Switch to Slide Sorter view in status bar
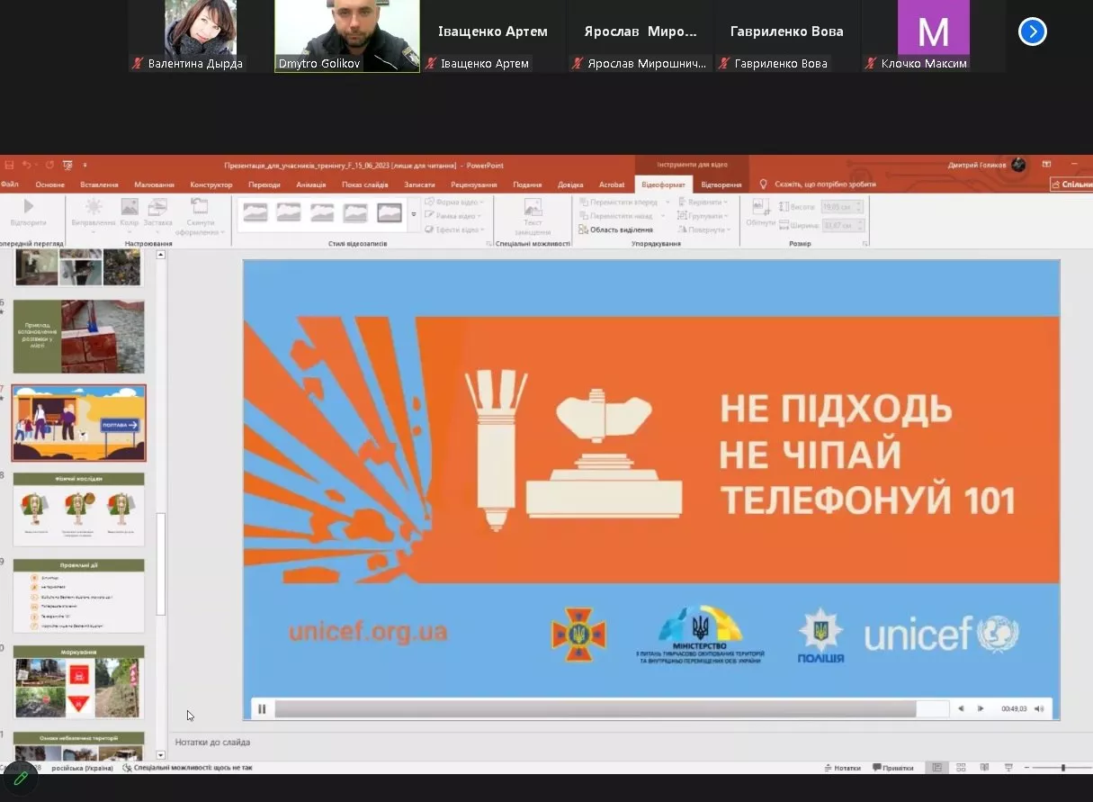 961,768
